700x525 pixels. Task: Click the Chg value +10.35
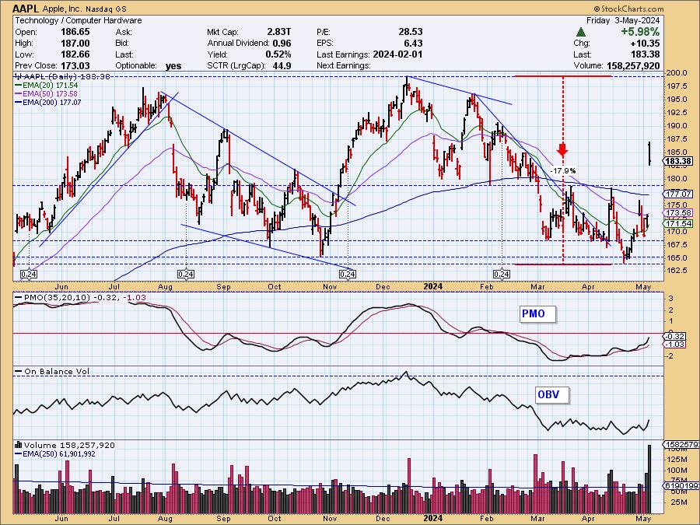pos(645,44)
